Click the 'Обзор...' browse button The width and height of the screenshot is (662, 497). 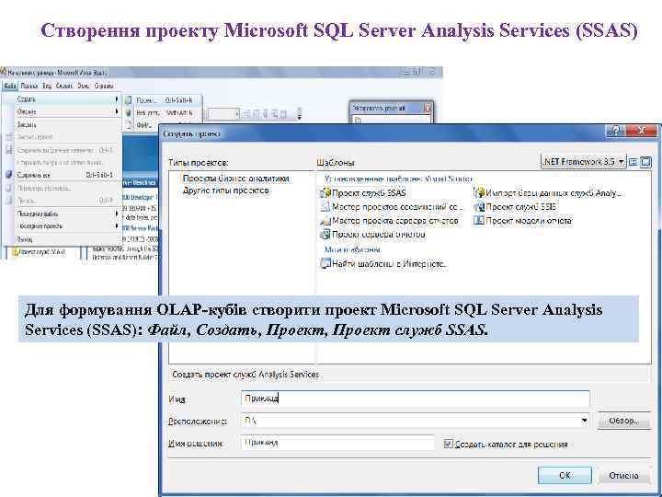pos(623,421)
